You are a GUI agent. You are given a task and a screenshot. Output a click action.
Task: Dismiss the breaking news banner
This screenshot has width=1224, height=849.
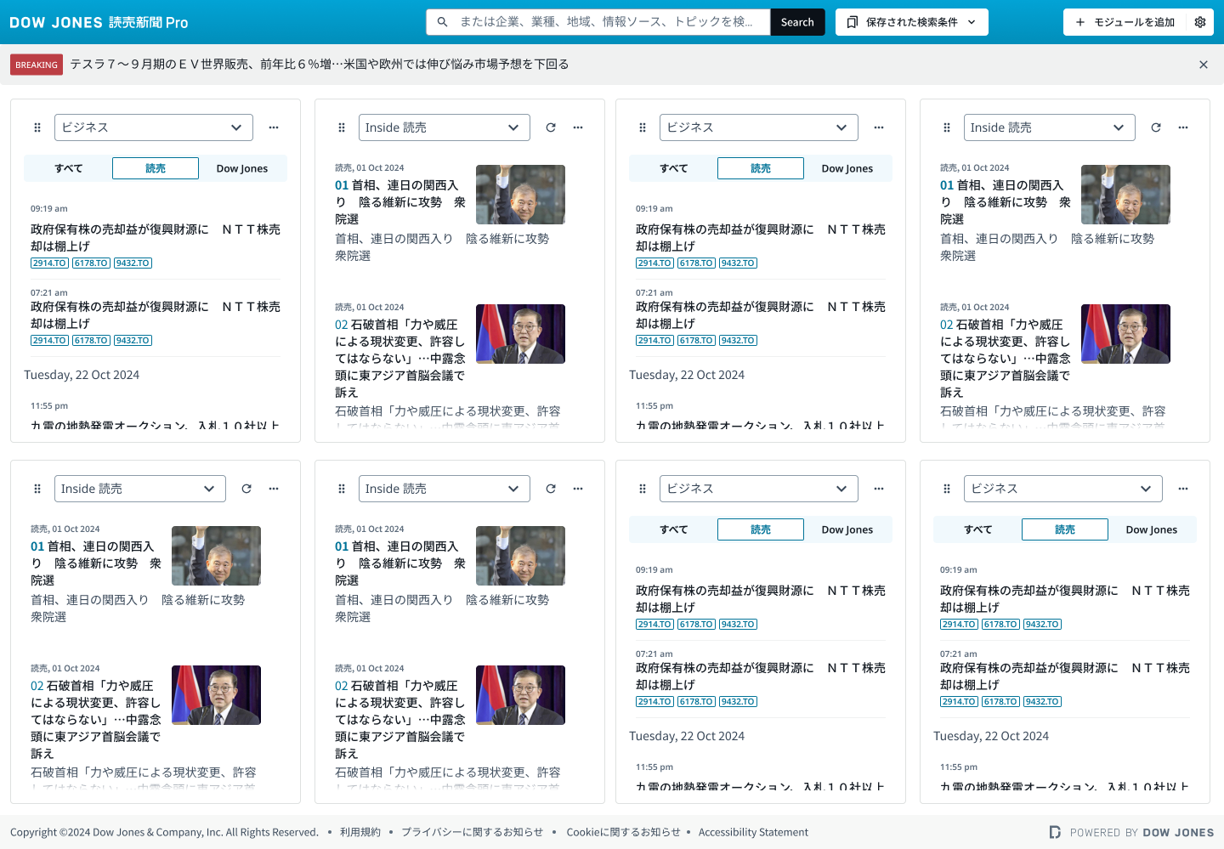(1204, 65)
